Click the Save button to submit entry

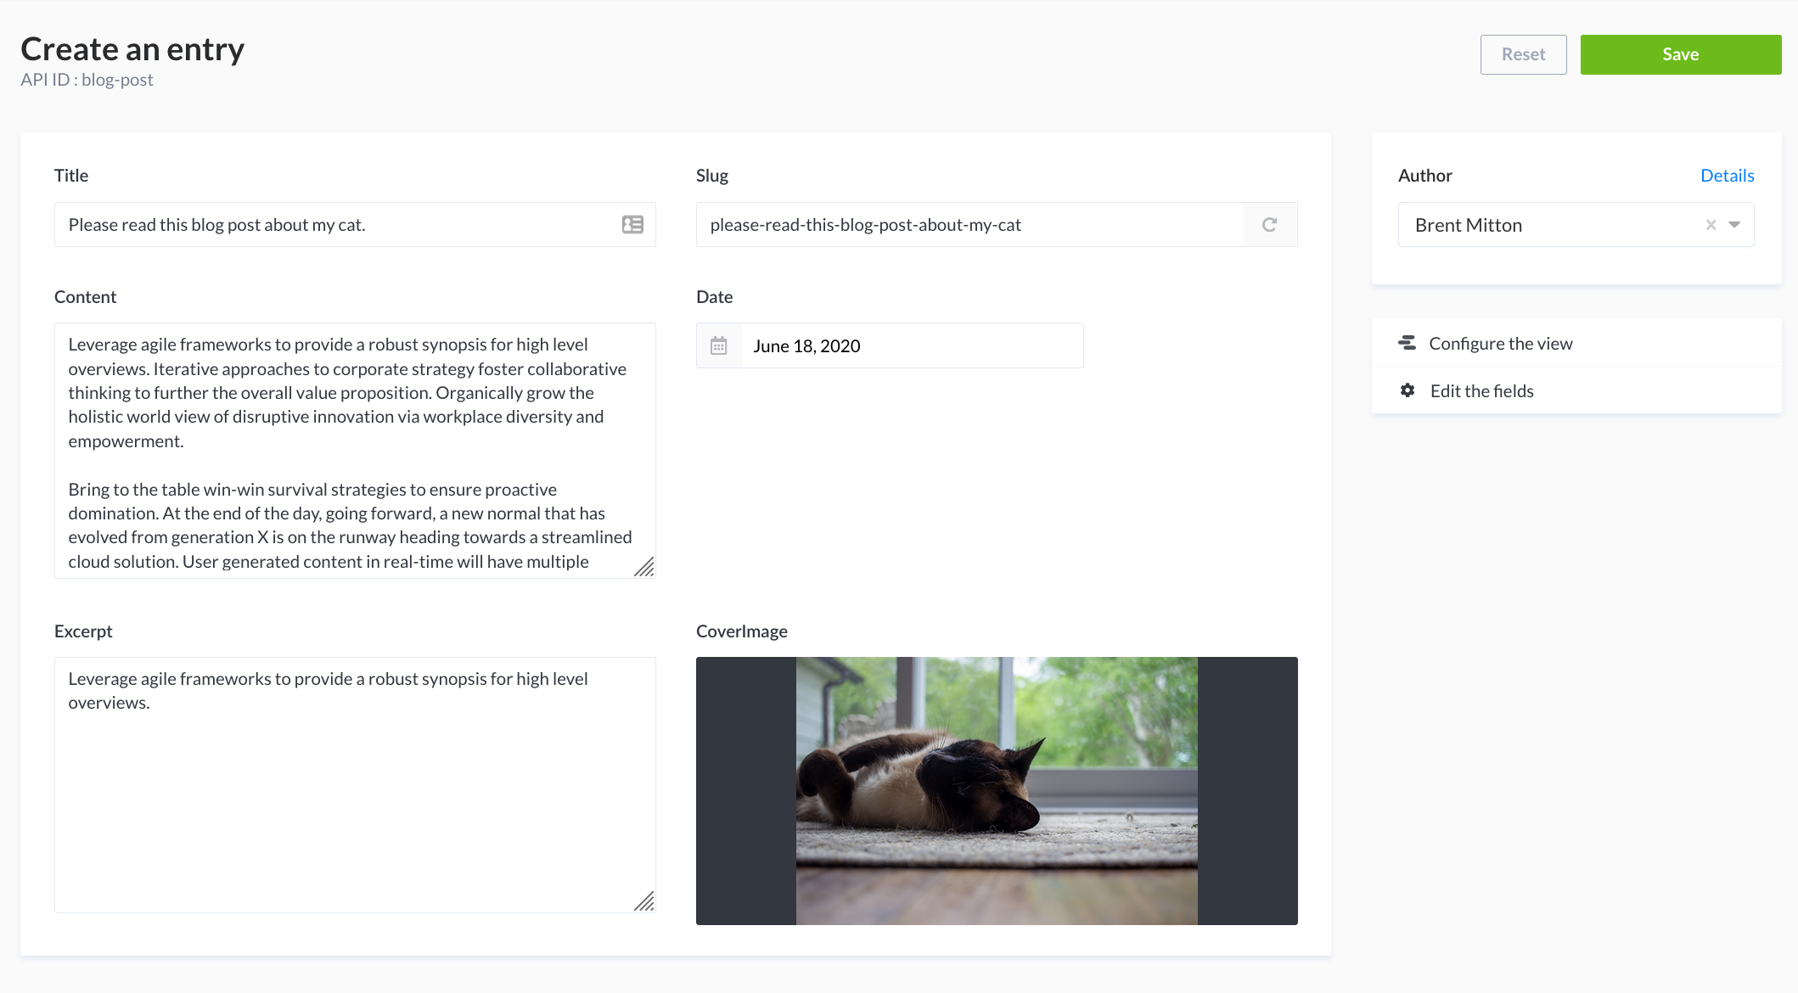pos(1681,53)
